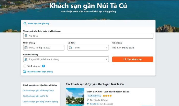Click the recently viewed hotels search icon

click(x=25, y=23)
